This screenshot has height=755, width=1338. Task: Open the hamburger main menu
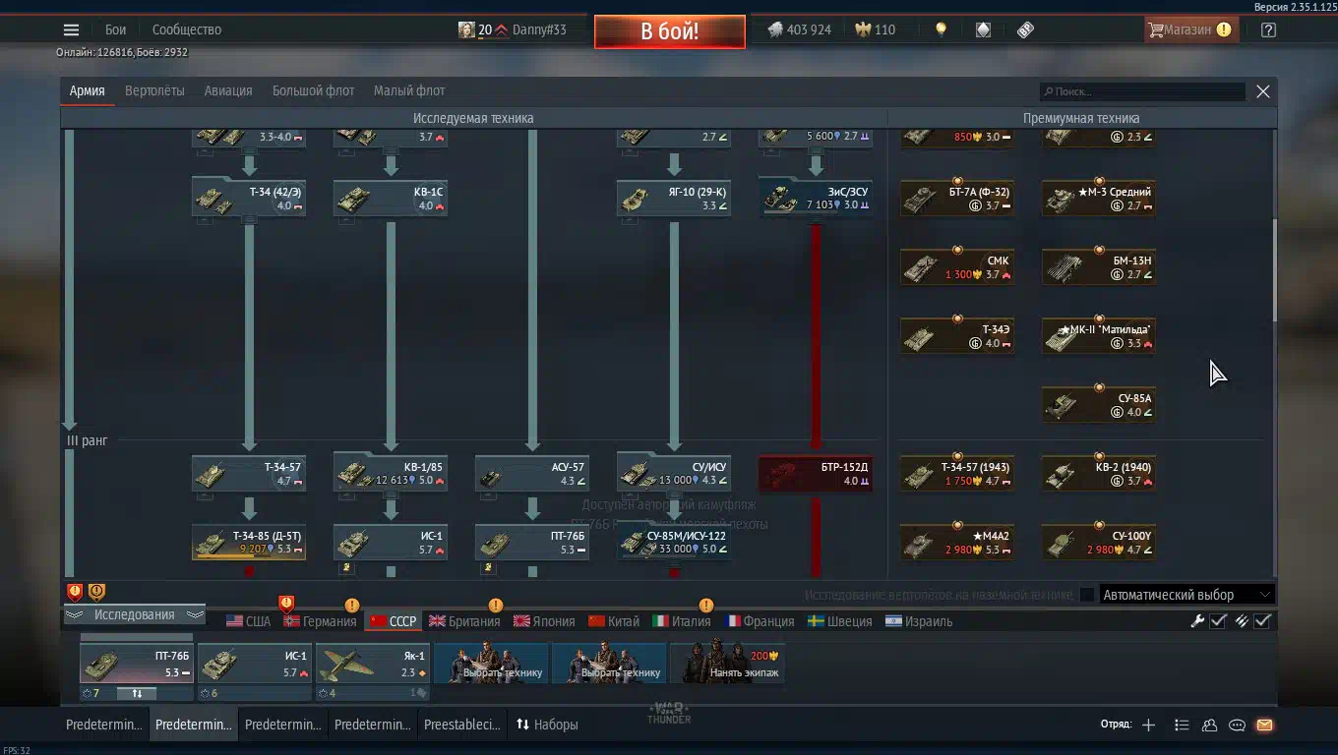pyautogui.click(x=71, y=29)
